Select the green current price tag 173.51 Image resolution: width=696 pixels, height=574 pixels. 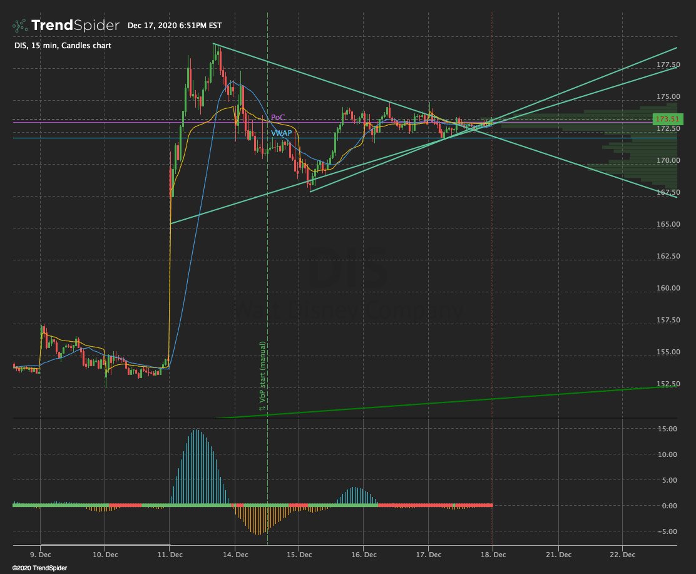tap(669, 118)
